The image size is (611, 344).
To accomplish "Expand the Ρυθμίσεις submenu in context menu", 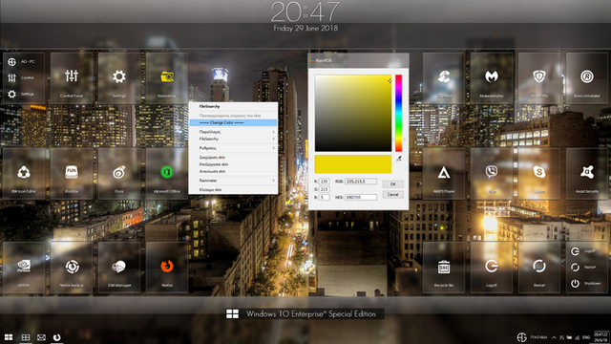I will 233,148.
